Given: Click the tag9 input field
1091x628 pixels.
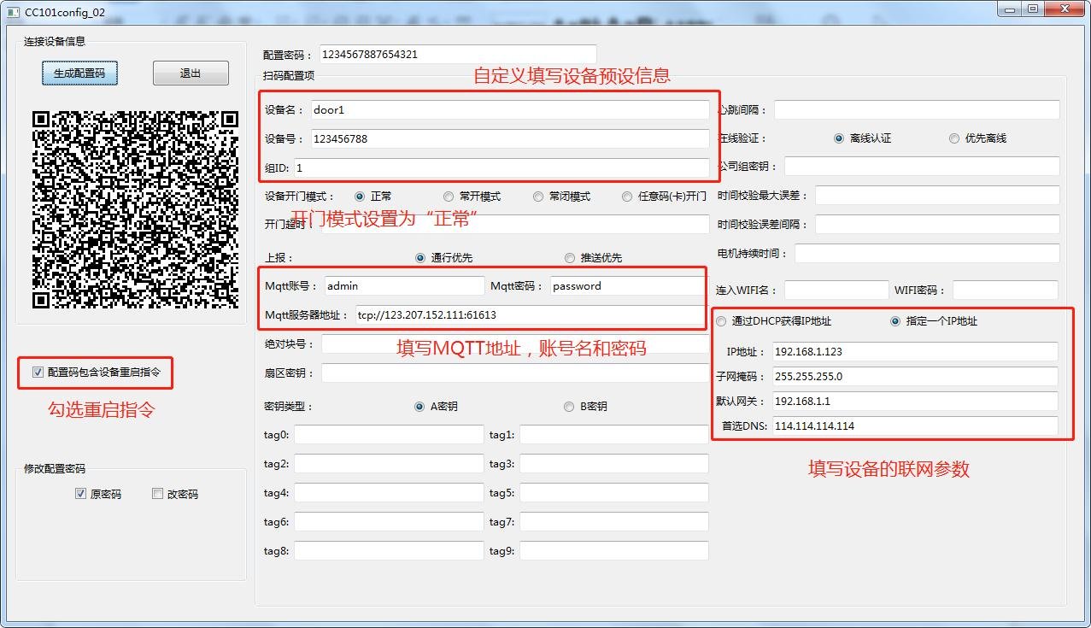Looking at the screenshot, I should 614,551.
